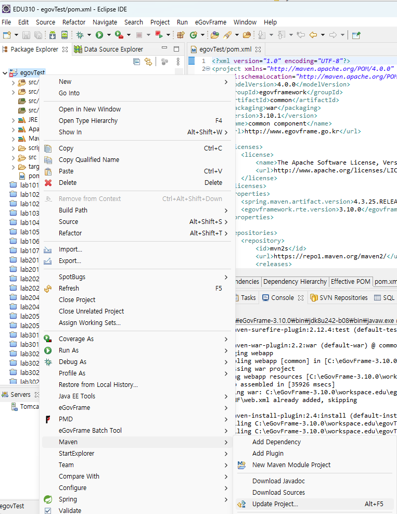The width and height of the screenshot is (397, 514).
Task: Click the Save All toolbar icon
Action: click(x=39, y=35)
